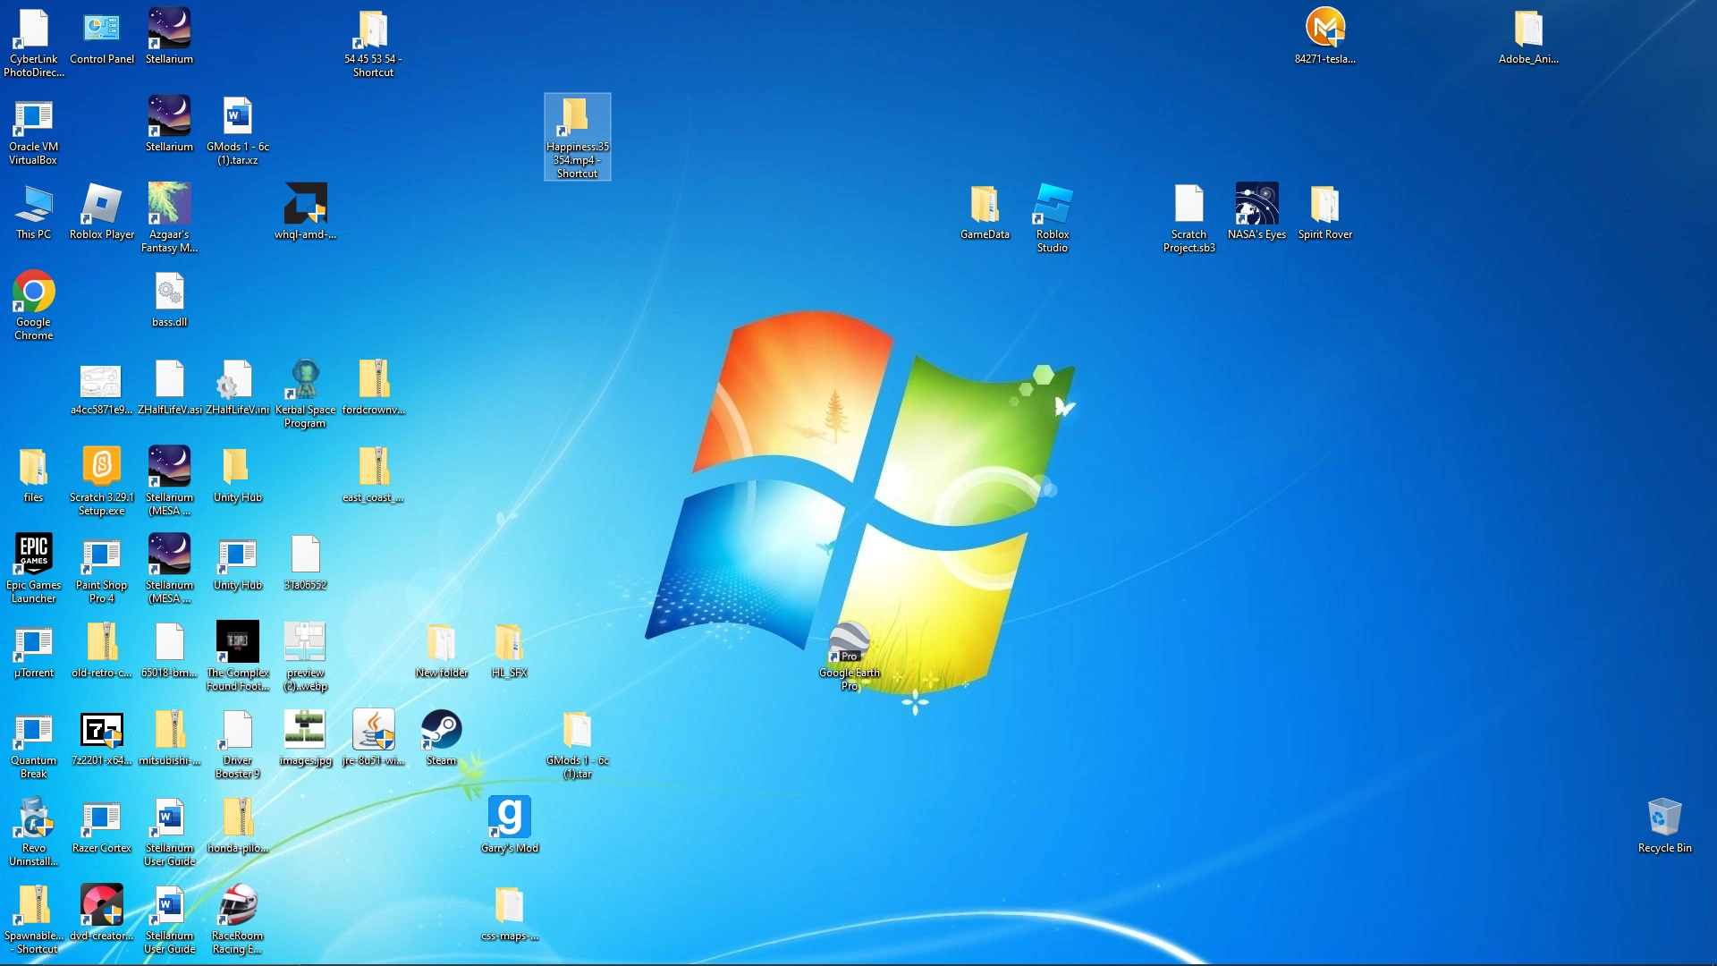Click the Epic Games Launcher icon

(x=34, y=555)
